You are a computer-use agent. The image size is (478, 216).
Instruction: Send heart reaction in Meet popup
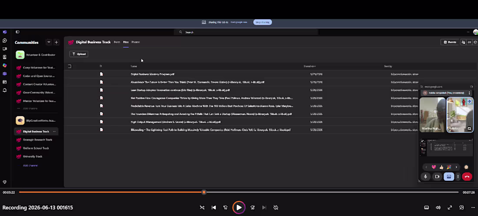pyautogui.click(x=434, y=167)
